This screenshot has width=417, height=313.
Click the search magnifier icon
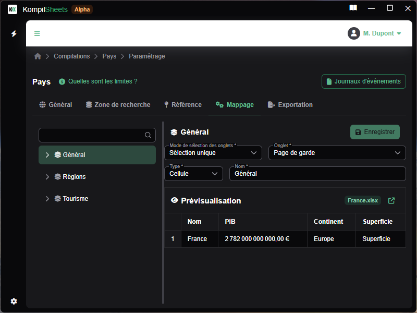click(x=148, y=135)
